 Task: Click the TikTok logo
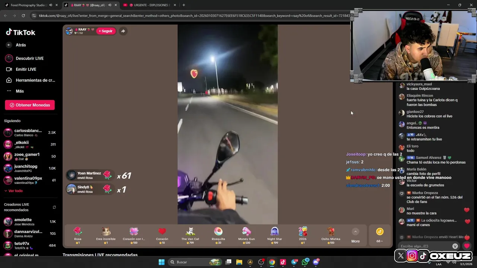coord(20,32)
